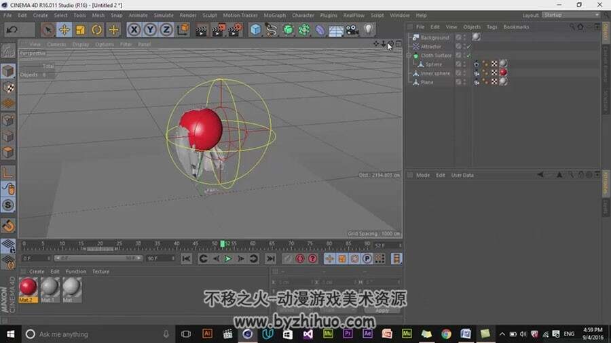This screenshot has width=611, height=343.
Task: Activate the Rotate tool
Action: point(96,30)
